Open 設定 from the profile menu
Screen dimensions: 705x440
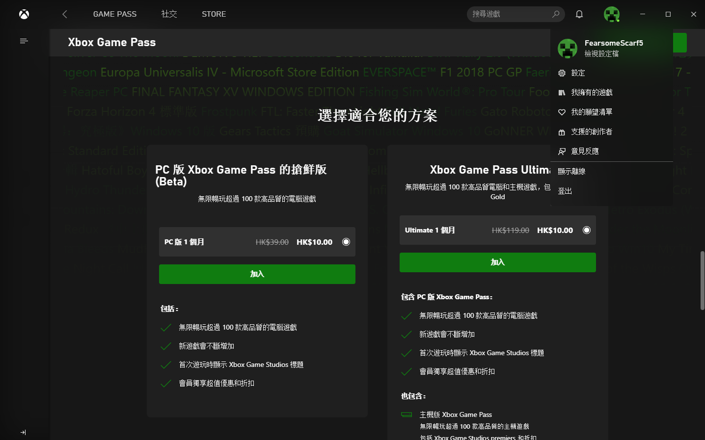point(611,73)
